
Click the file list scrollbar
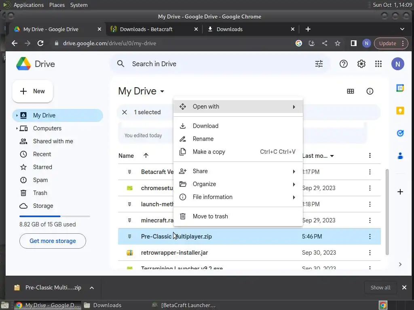pos(387,212)
